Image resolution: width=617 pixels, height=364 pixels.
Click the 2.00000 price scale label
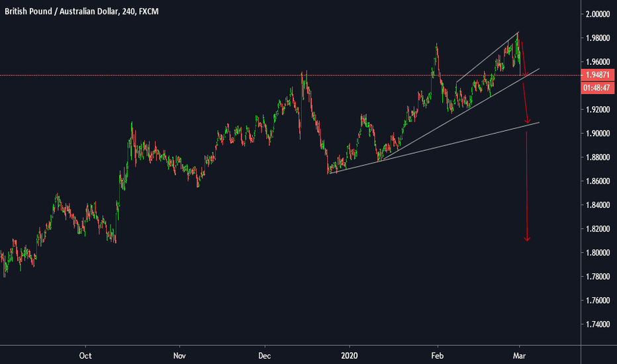pos(598,14)
